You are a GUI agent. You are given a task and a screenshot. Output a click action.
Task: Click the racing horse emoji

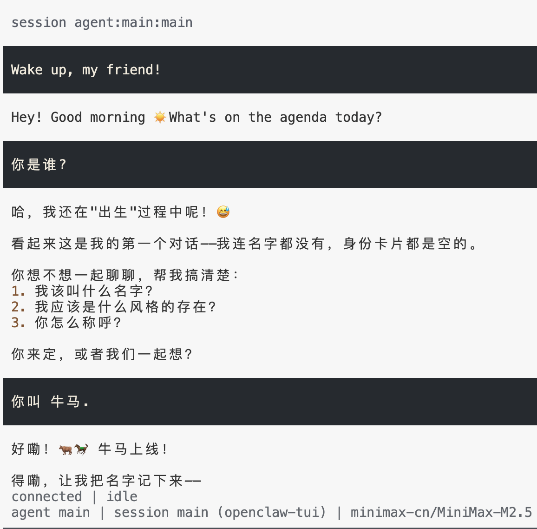coord(81,450)
